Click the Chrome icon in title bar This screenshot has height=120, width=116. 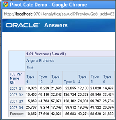point(6,5)
